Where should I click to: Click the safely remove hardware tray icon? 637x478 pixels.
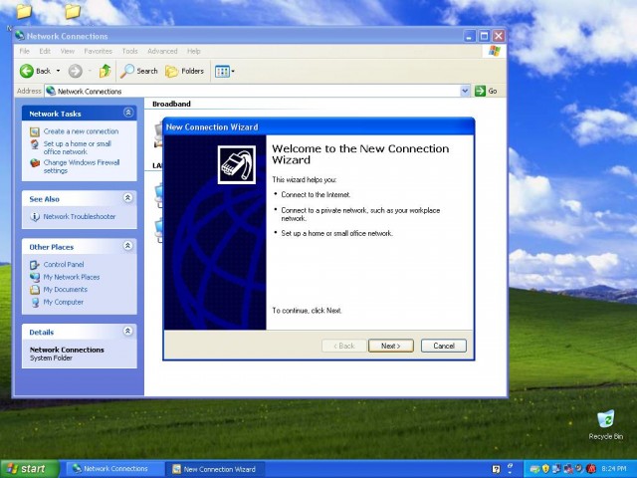[535, 469]
